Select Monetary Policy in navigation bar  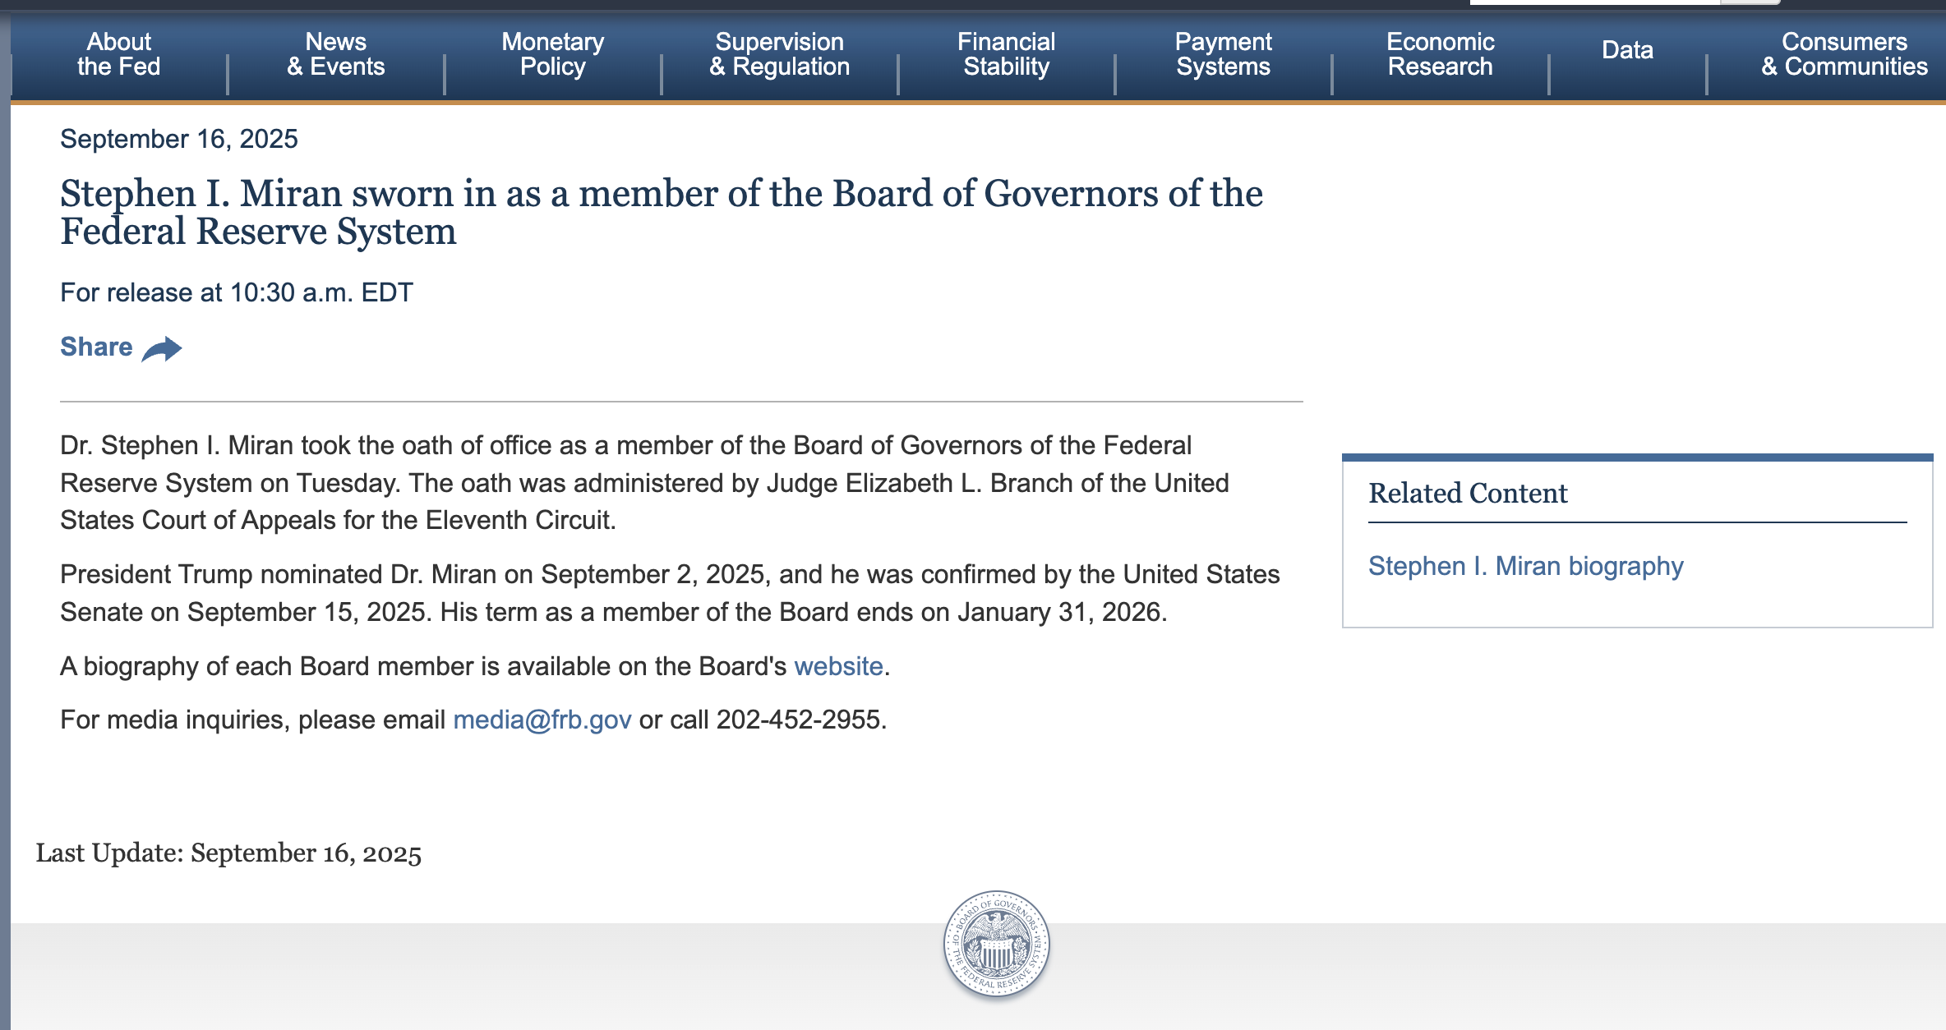[552, 54]
